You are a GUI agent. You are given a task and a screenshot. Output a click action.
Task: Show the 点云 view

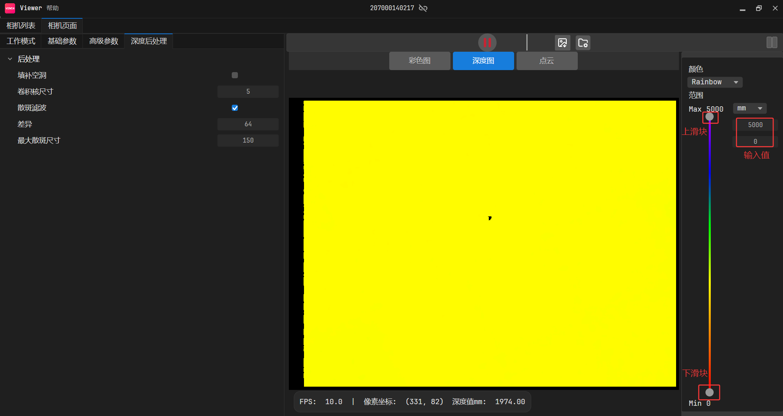(547, 61)
